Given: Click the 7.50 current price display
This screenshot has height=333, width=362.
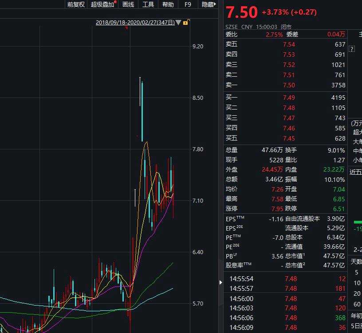Looking at the screenshot, I should click(x=241, y=12).
